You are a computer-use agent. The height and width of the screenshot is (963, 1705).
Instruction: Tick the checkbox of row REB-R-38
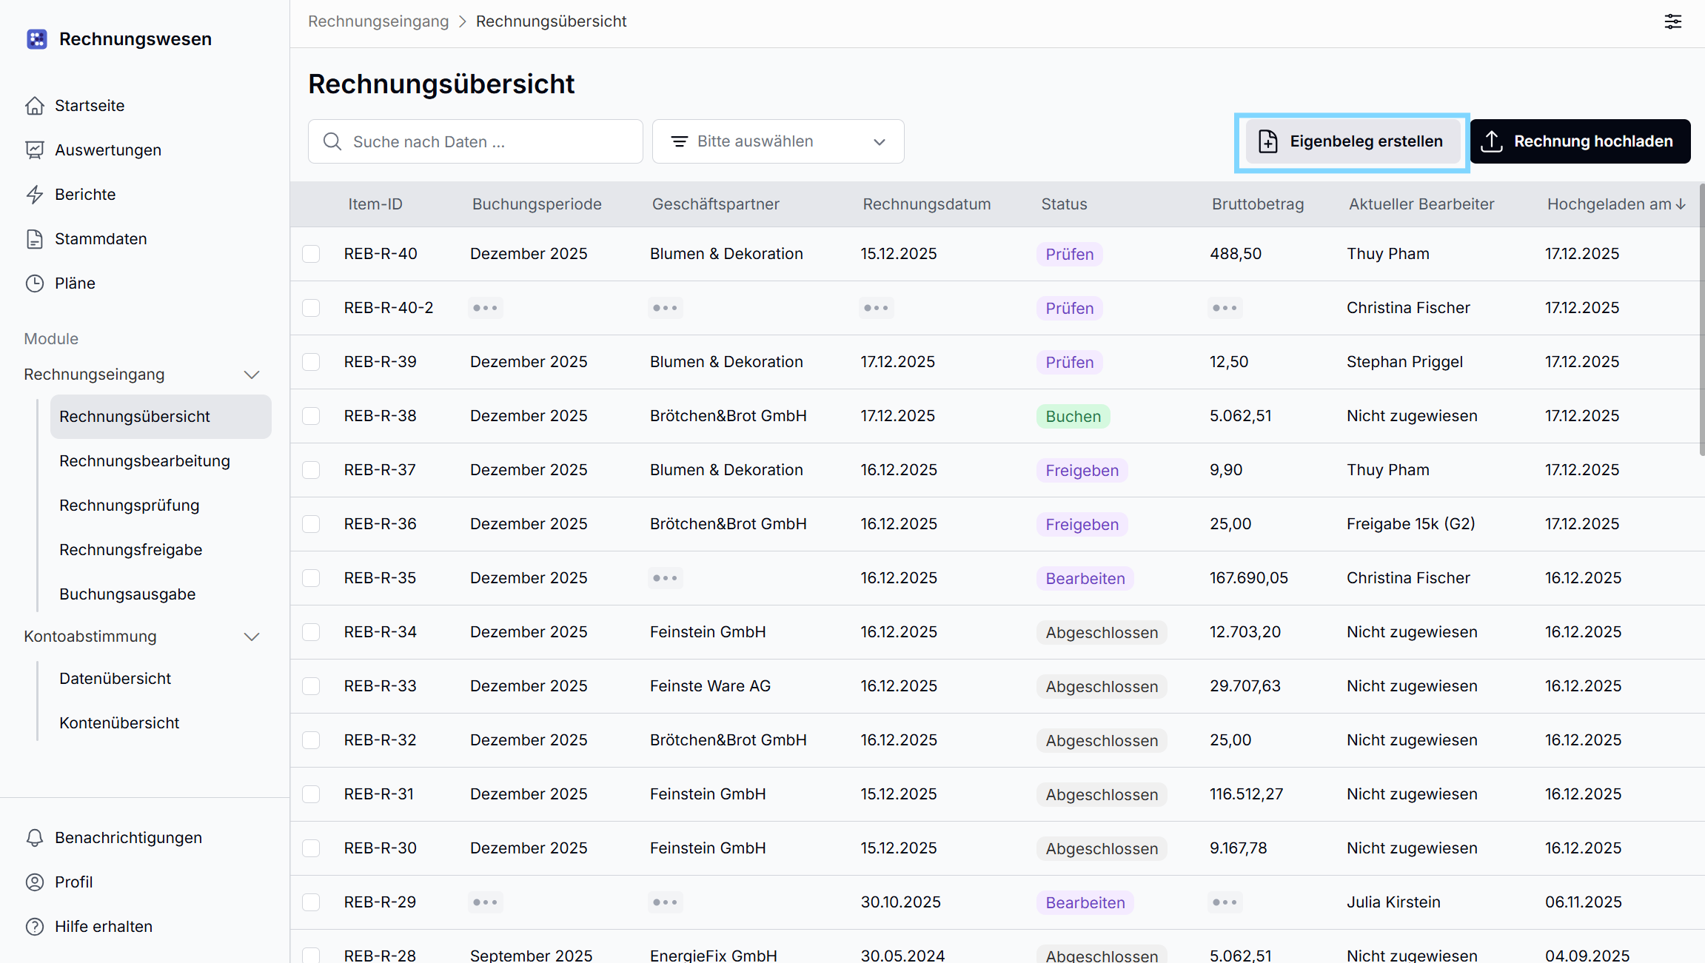(x=311, y=416)
